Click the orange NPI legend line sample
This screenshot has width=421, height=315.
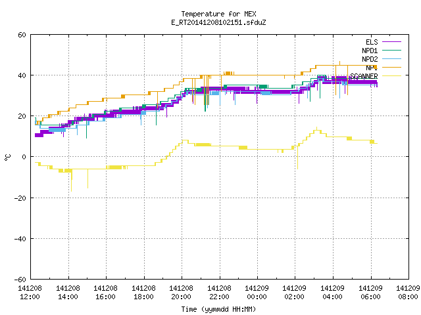tap(392, 67)
